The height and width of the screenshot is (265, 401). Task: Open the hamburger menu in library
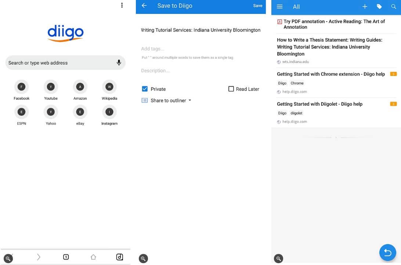279,7
